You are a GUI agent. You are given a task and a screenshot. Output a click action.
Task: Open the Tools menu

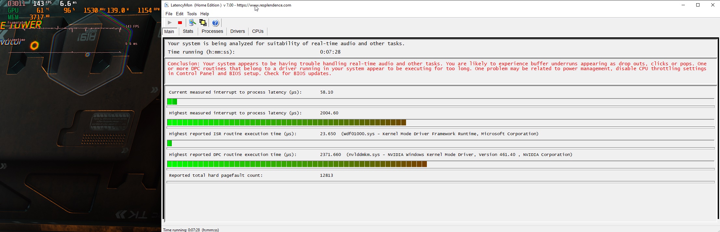[x=192, y=14]
